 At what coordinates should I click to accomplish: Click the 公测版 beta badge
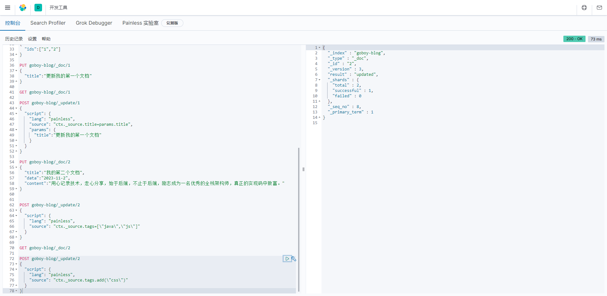click(172, 23)
